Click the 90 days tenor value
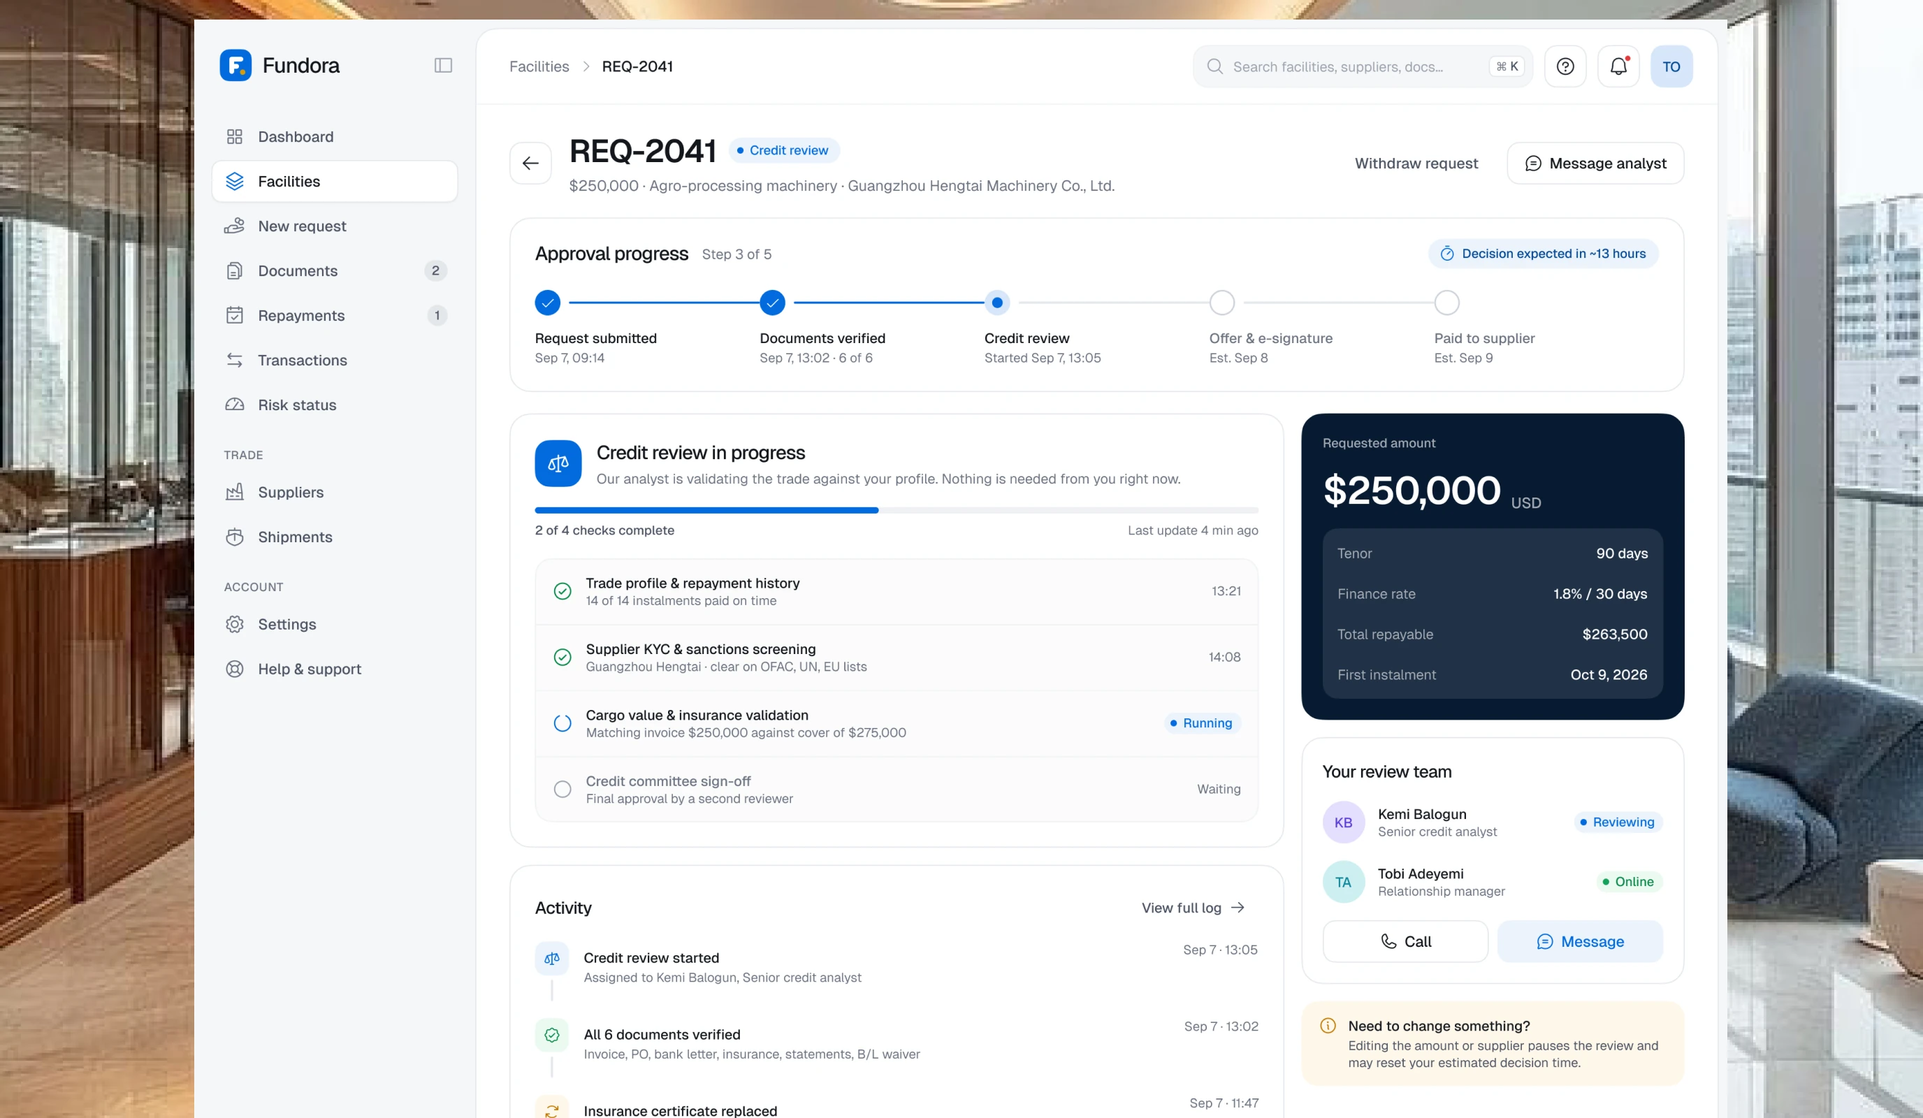This screenshot has width=1923, height=1118. pyautogui.click(x=1622, y=553)
